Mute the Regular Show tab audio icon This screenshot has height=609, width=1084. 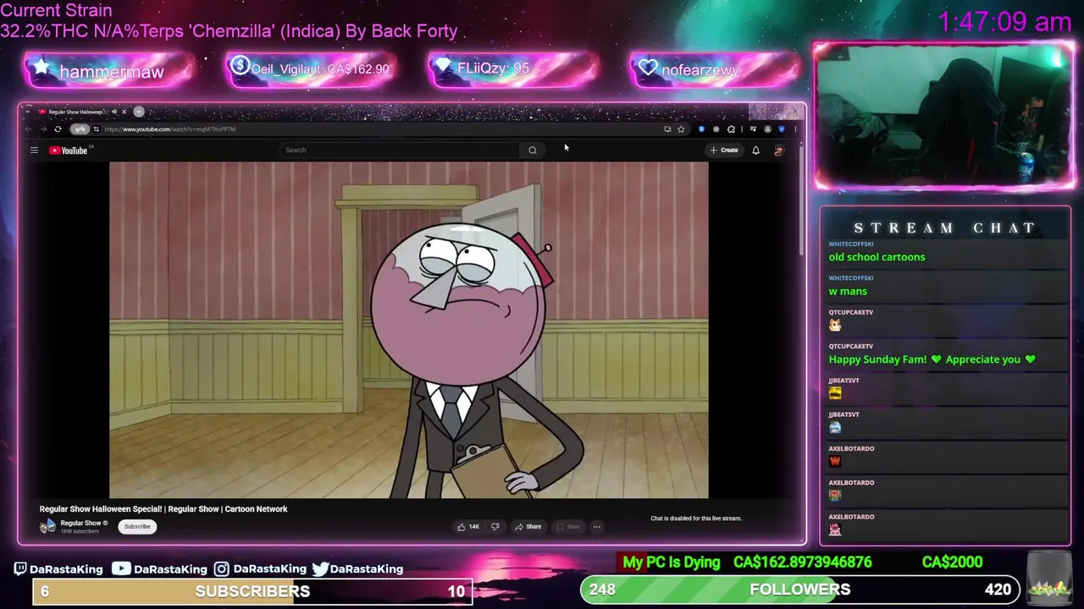114,112
